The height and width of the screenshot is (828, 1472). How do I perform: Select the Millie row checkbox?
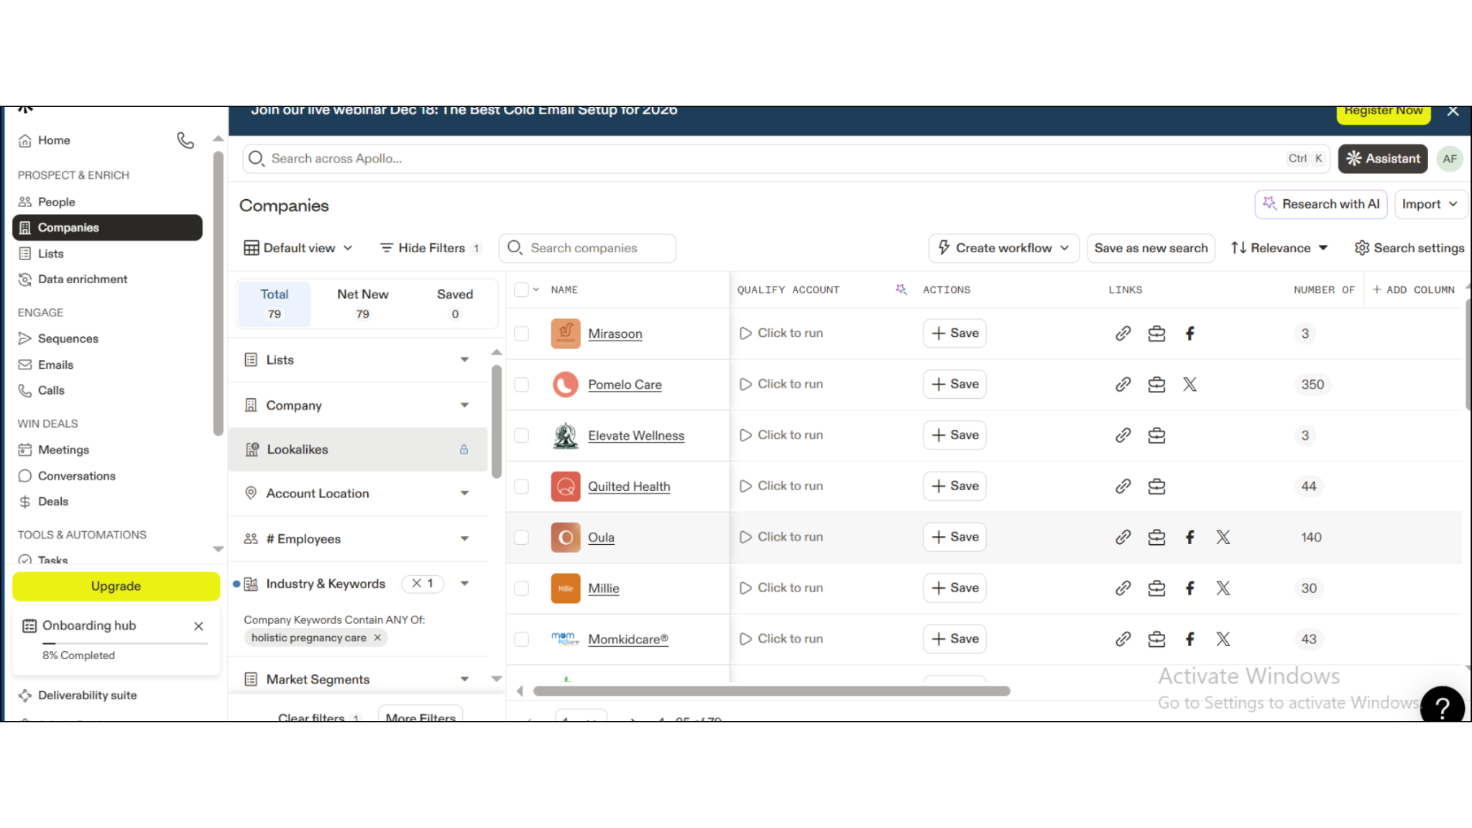coord(522,589)
